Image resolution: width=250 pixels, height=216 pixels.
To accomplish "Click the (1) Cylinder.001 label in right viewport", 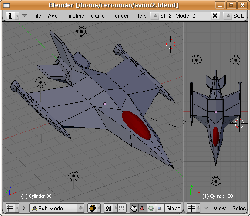I will (218, 196).
